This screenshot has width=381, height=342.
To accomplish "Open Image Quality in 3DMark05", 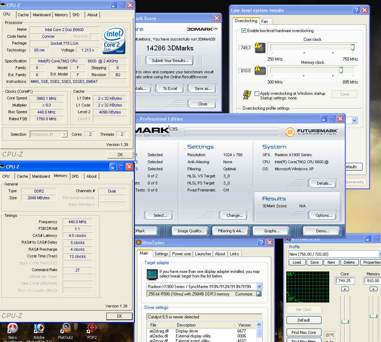I will pos(191,231).
